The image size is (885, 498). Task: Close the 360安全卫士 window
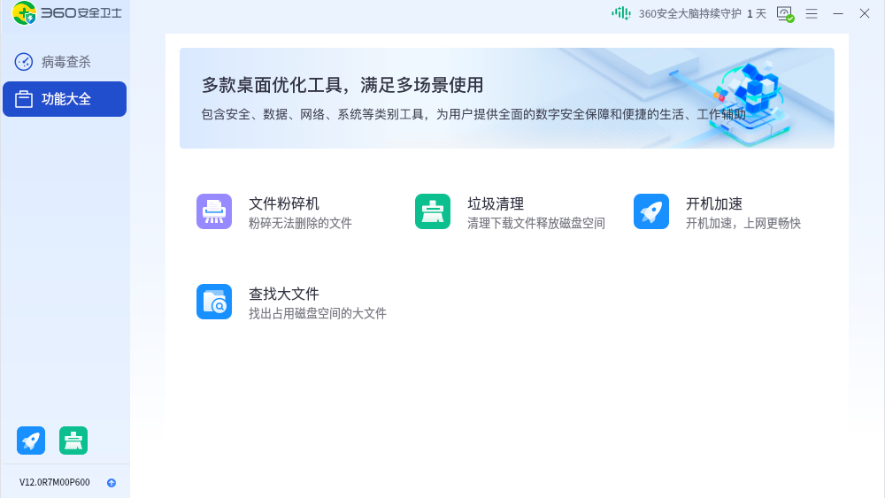point(865,13)
